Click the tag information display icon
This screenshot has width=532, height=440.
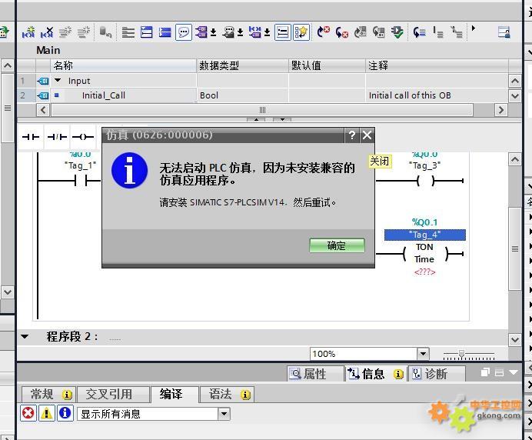228,32
